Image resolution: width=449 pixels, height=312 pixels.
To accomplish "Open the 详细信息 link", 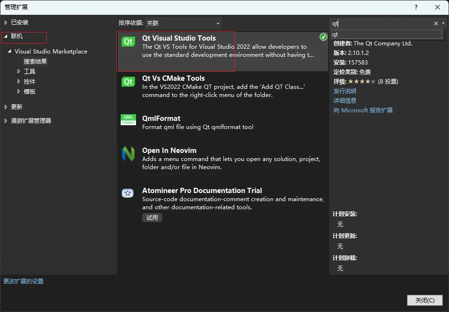I will click(x=345, y=101).
